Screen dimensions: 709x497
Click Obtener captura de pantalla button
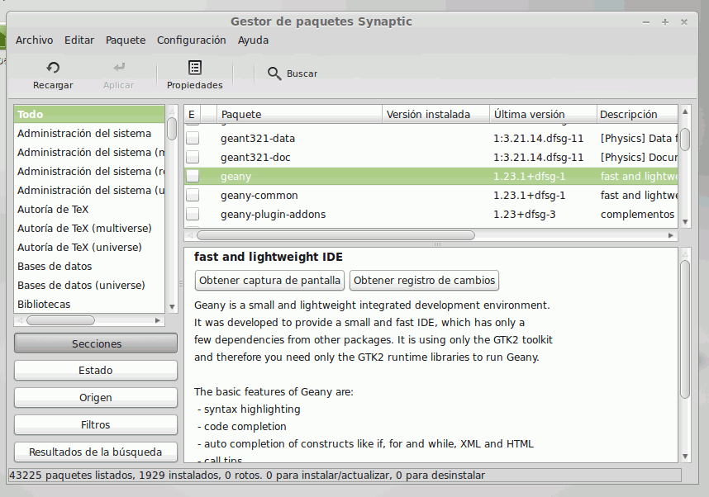coord(270,281)
